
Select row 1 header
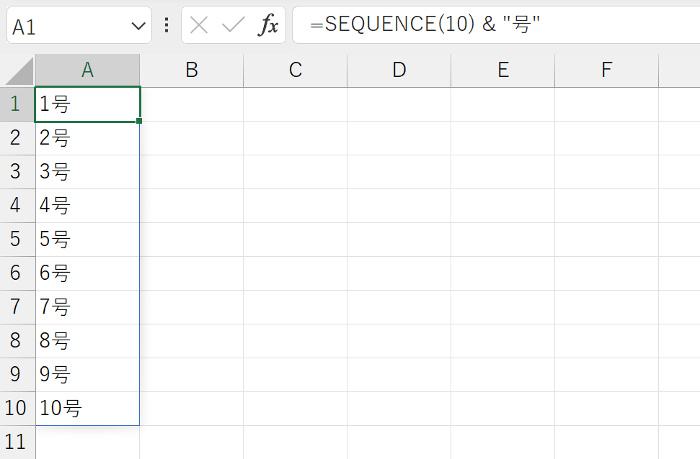click(x=17, y=104)
